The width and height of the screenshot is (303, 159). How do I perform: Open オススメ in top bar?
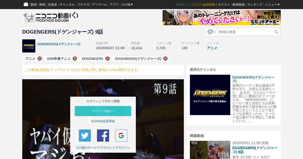(x=224, y=5)
